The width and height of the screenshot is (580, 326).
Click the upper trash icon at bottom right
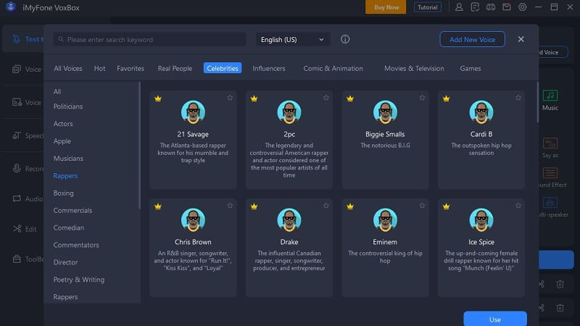[560, 284]
